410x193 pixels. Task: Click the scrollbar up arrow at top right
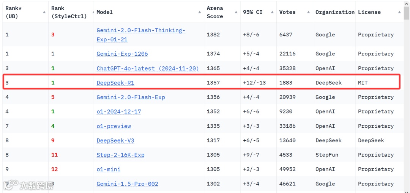pyautogui.click(x=407, y=4)
